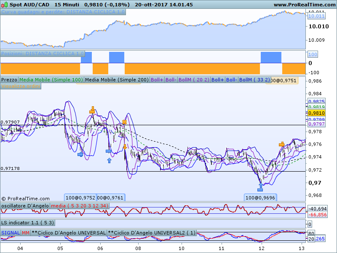Open the Curva guadagni e perdite label
Viewport: 337px width, 253px height.
tap(63, 12)
